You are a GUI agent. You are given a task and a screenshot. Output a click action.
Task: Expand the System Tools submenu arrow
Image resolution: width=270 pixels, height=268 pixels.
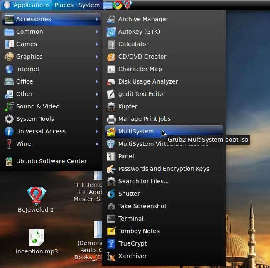point(97,119)
